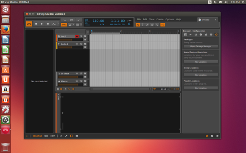Toggle the orange follow playback button

pos(163,24)
